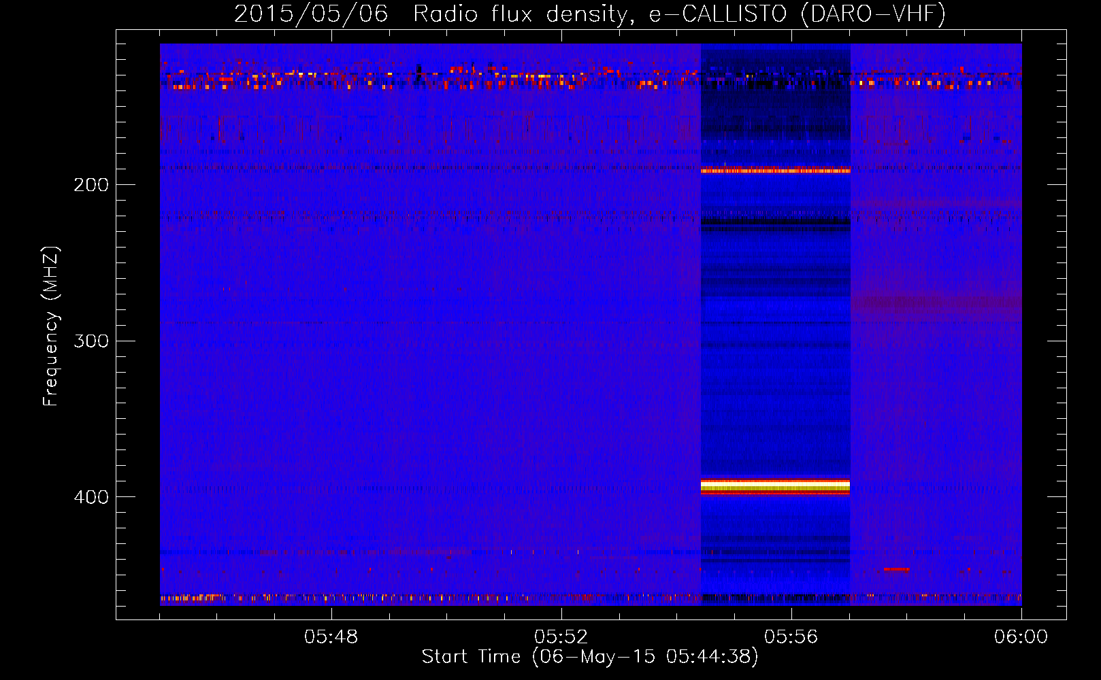Click the 'Start Time (06-May-15 05:44:38)' axis label
1101x680 pixels.
click(x=590, y=657)
